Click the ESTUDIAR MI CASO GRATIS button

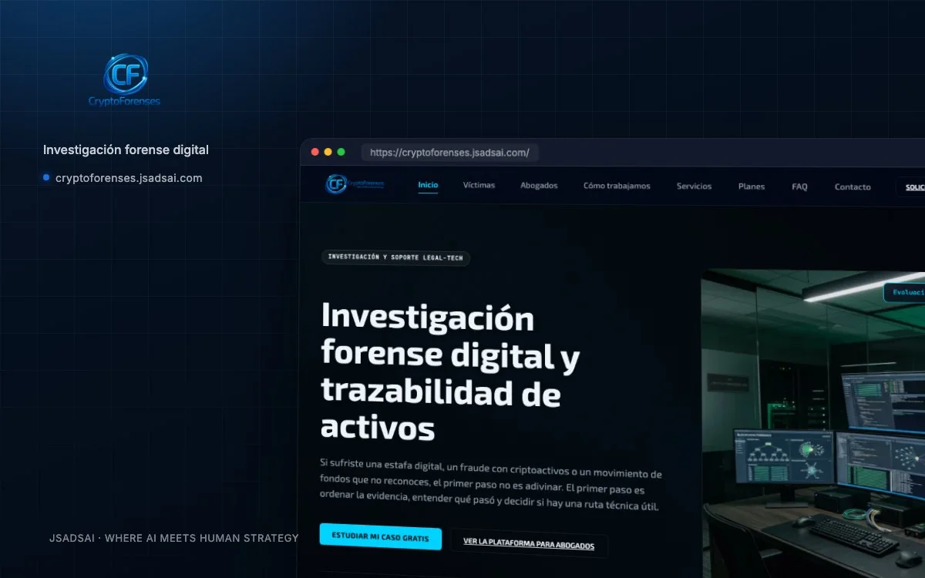[x=380, y=536]
